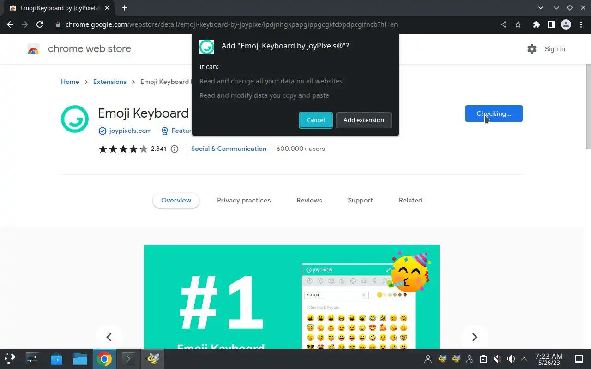Open the Chrome profile avatar
591x369 pixels.
(x=566, y=24)
